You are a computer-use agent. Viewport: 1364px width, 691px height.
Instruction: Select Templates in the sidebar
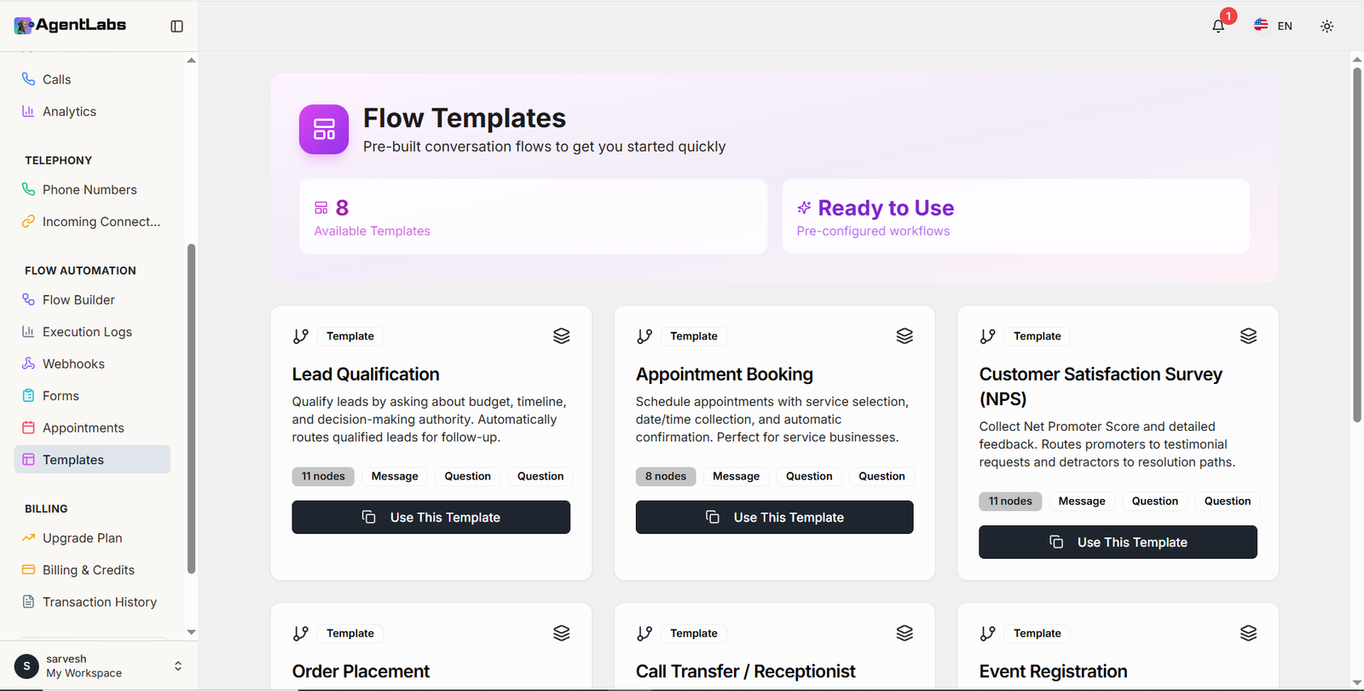92,459
